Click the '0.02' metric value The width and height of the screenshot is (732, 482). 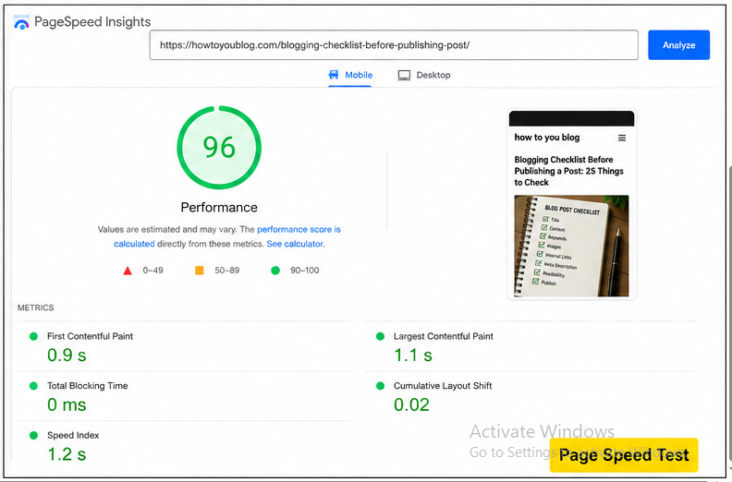point(411,404)
